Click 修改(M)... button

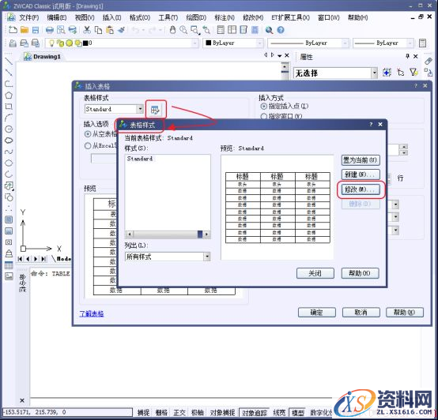361,189
